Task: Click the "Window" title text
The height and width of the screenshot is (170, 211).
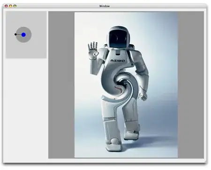Action: pyautogui.click(x=105, y=6)
